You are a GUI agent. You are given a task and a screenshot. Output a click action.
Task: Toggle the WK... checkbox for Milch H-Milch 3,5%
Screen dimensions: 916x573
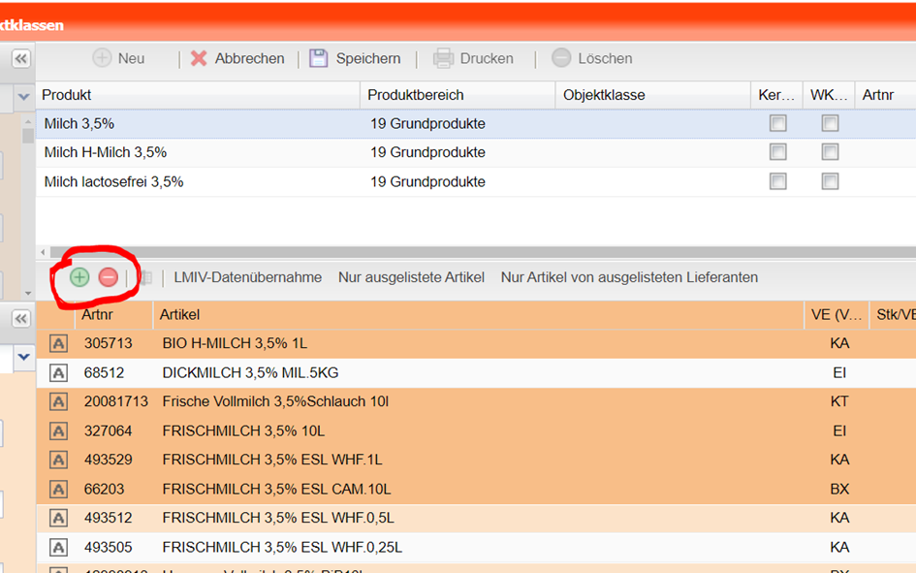coord(830,152)
